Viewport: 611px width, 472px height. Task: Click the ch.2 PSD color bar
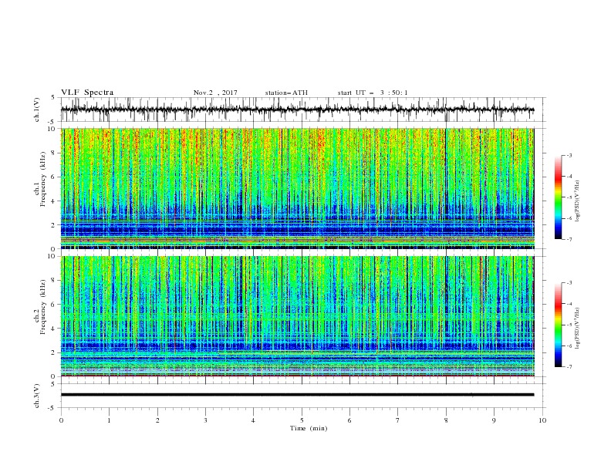click(558, 325)
